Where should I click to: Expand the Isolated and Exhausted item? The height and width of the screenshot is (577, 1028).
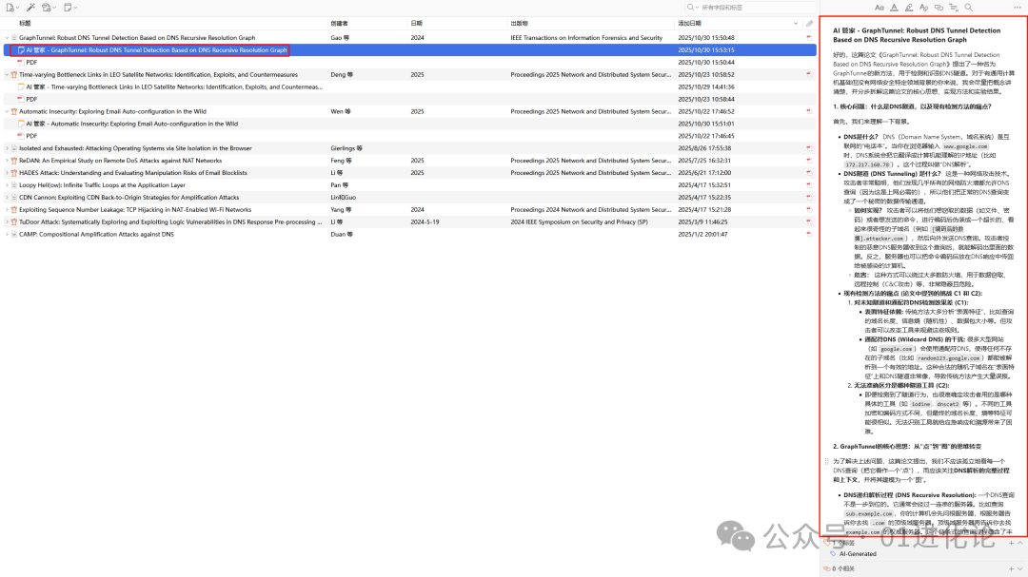click(x=8, y=148)
